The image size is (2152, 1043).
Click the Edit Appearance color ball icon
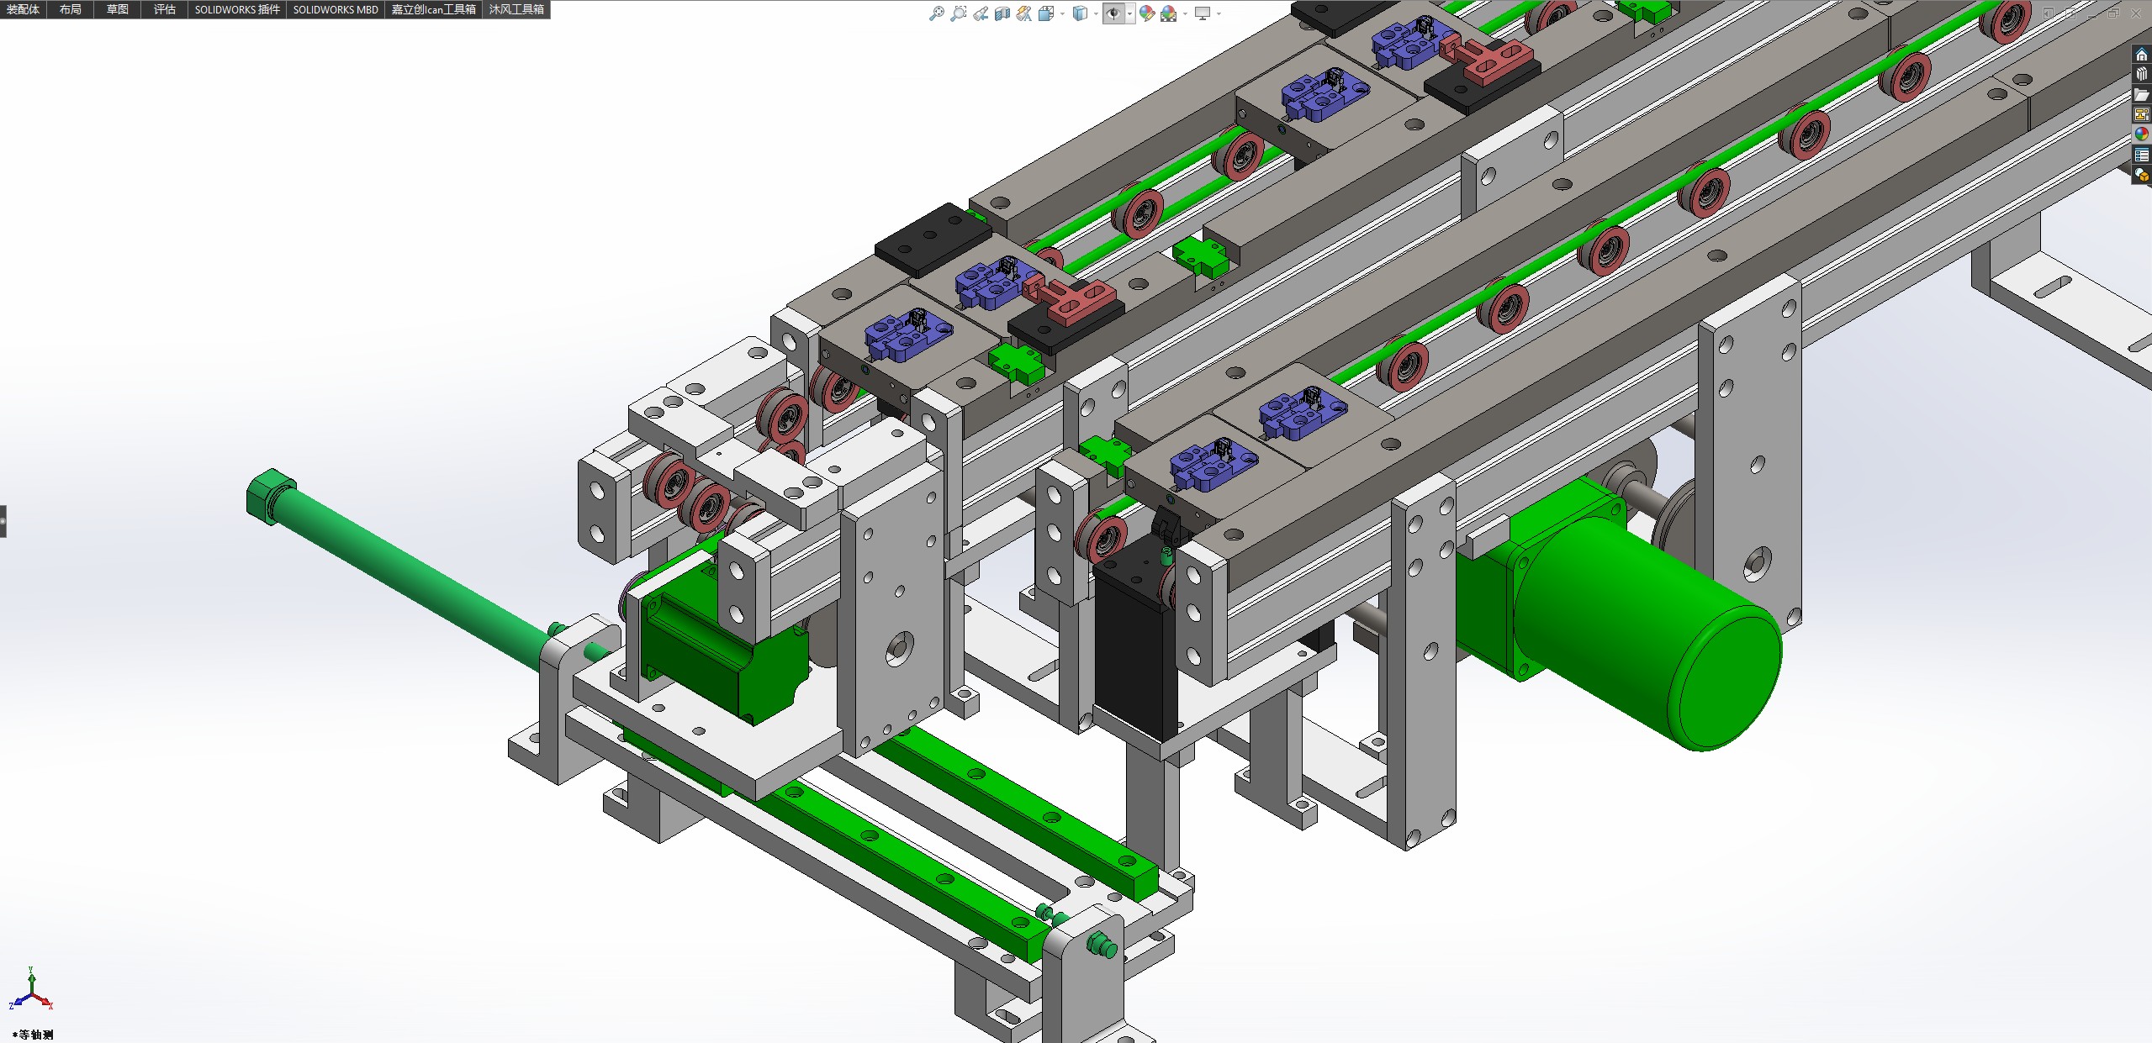point(1147,13)
